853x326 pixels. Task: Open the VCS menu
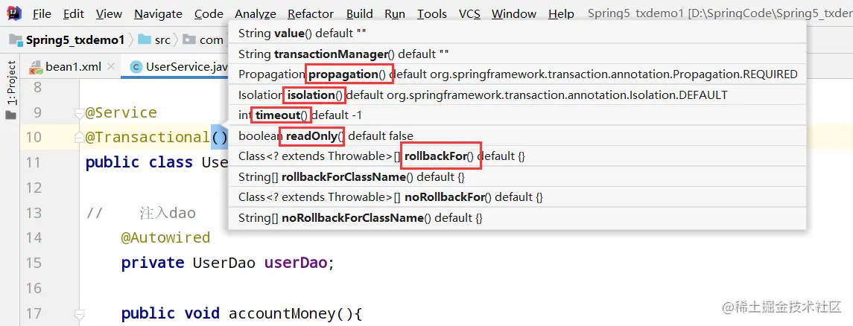(469, 13)
